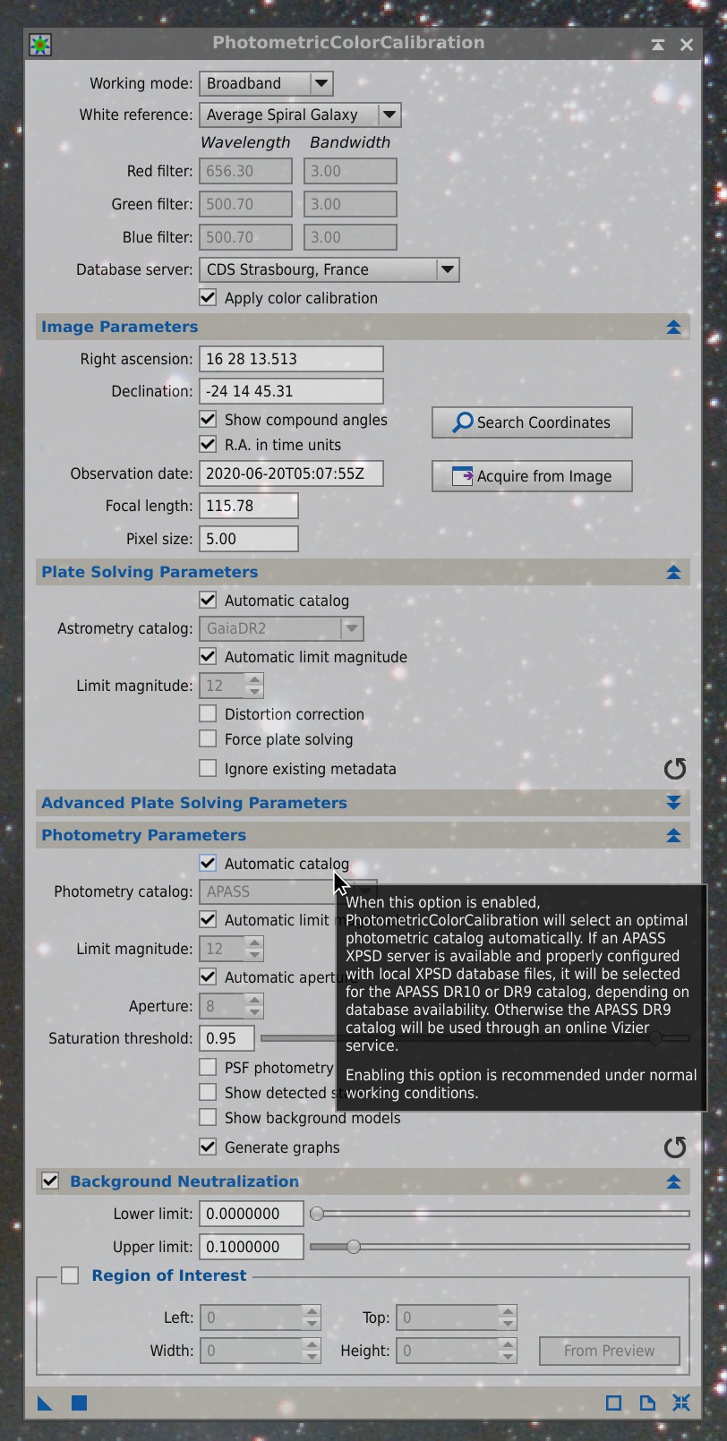
Task: Open the Database server dropdown
Action: [329, 269]
